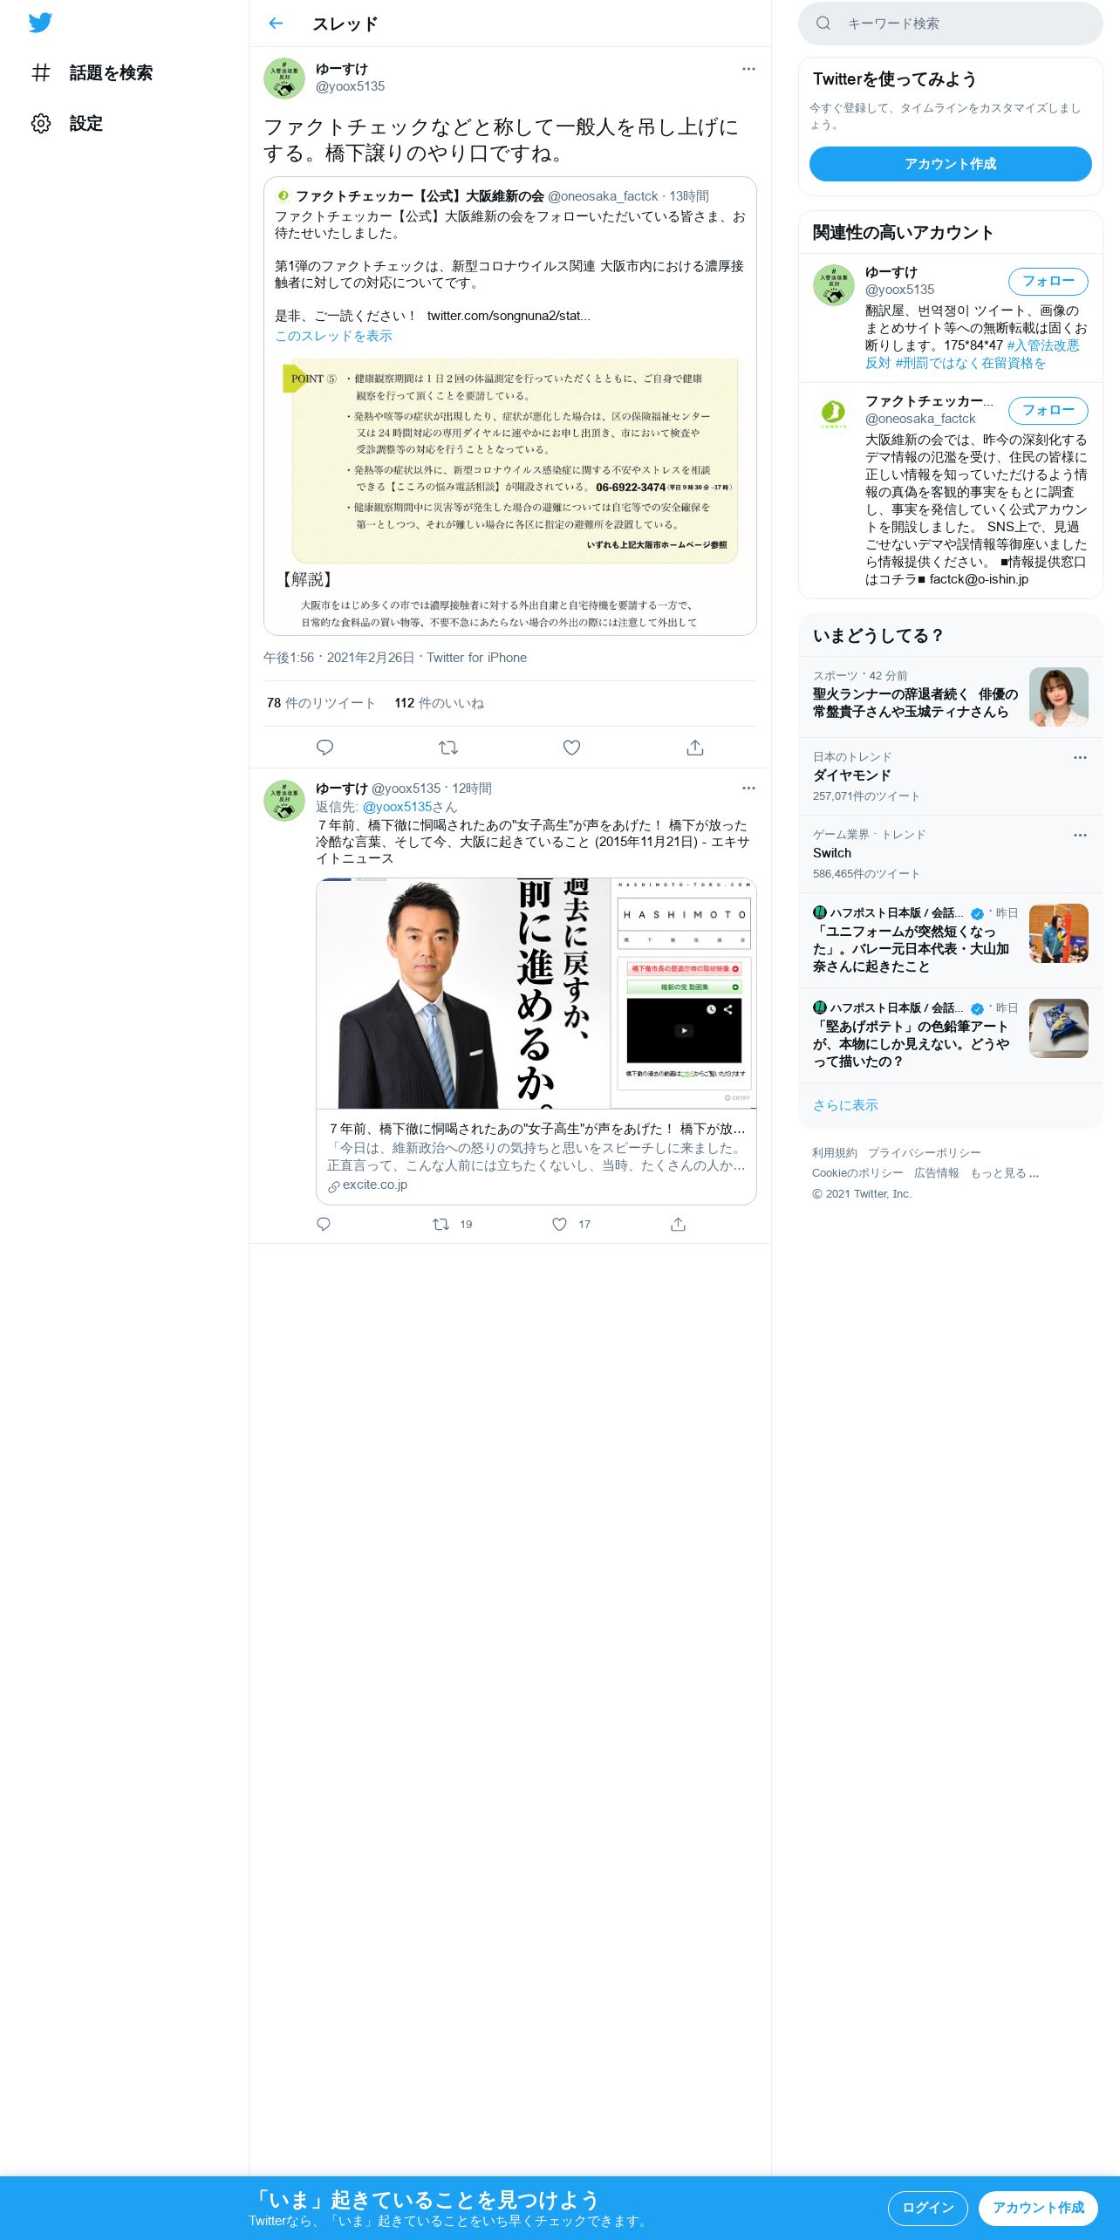Click このスレッドを表示 link

coord(333,336)
